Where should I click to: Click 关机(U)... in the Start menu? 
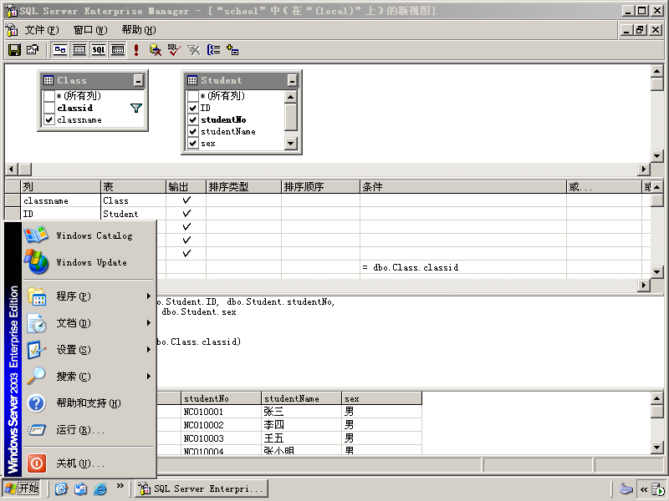(x=89, y=463)
